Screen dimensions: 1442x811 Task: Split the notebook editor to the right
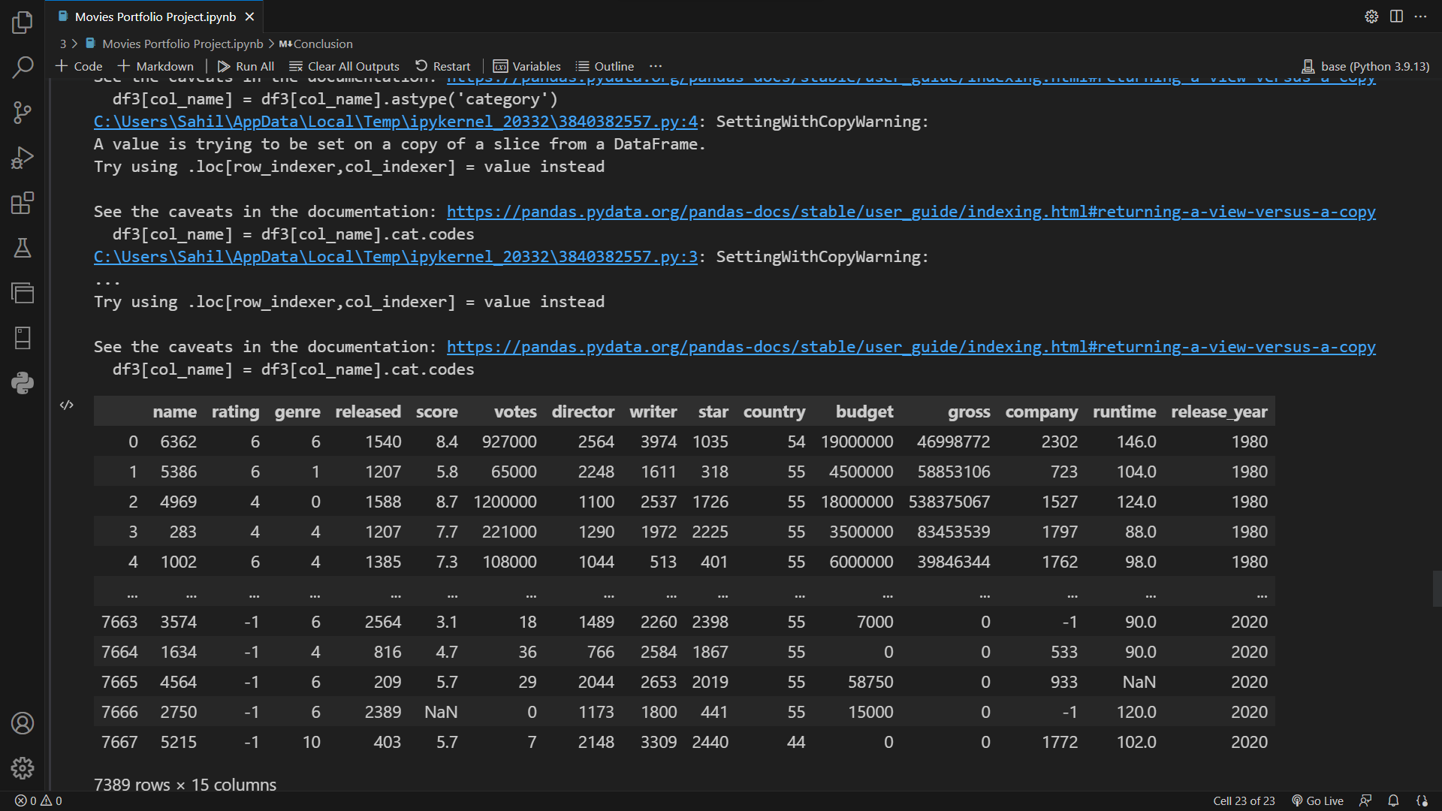(1396, 16)
